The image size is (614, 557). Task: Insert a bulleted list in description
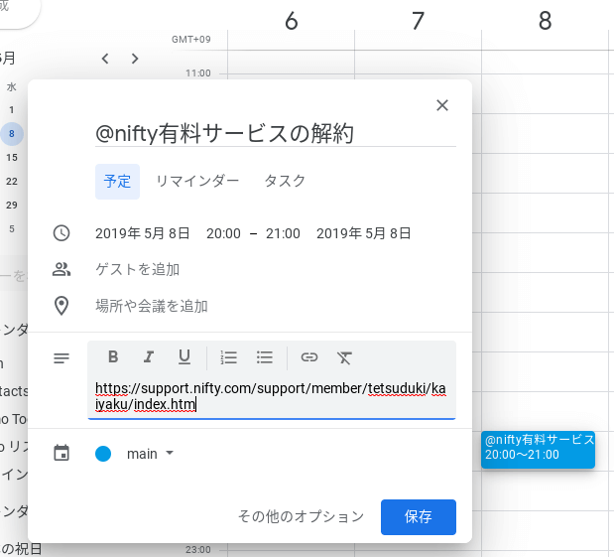[x=265, y=357]
